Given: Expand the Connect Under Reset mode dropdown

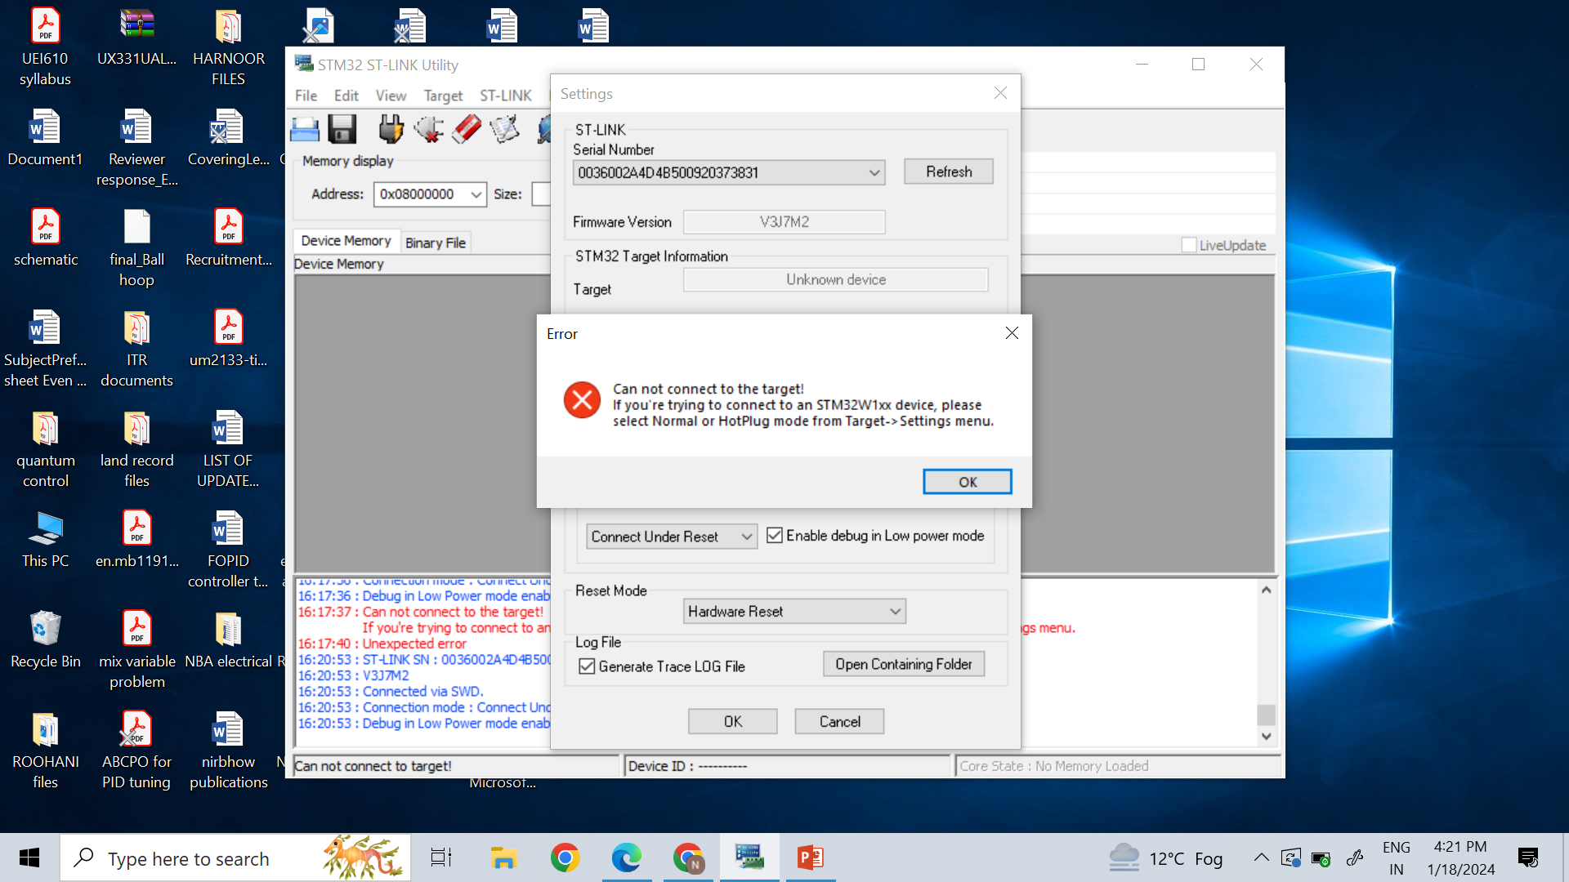Looking at the screenshot, I should click(672, 537).
